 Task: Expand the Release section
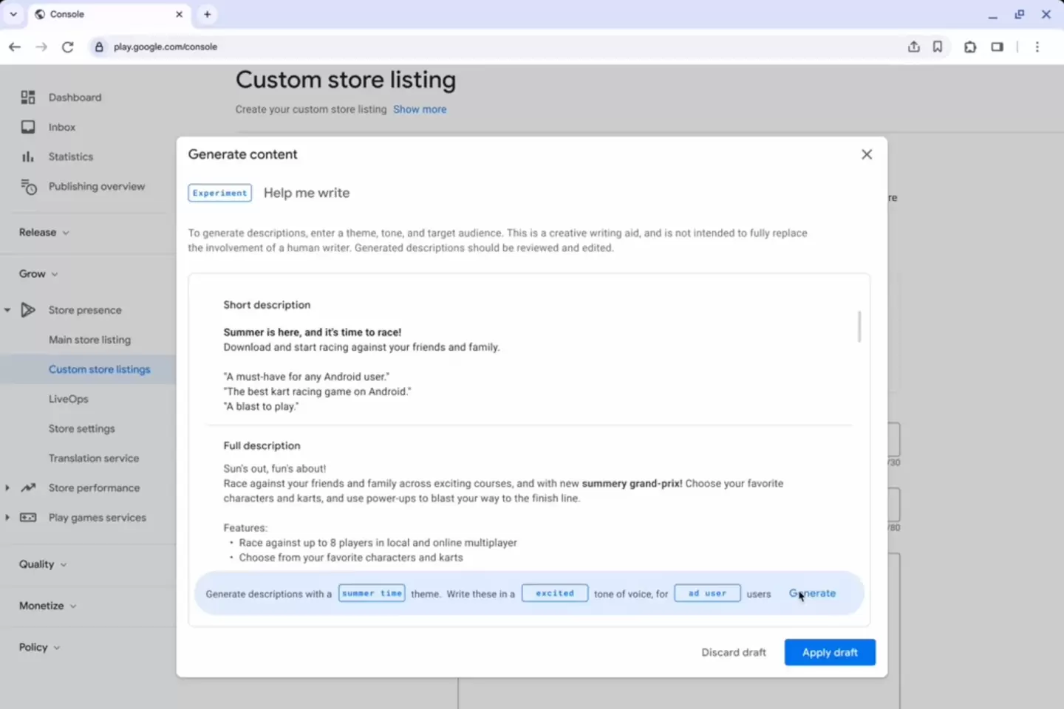tap(44, 233)
